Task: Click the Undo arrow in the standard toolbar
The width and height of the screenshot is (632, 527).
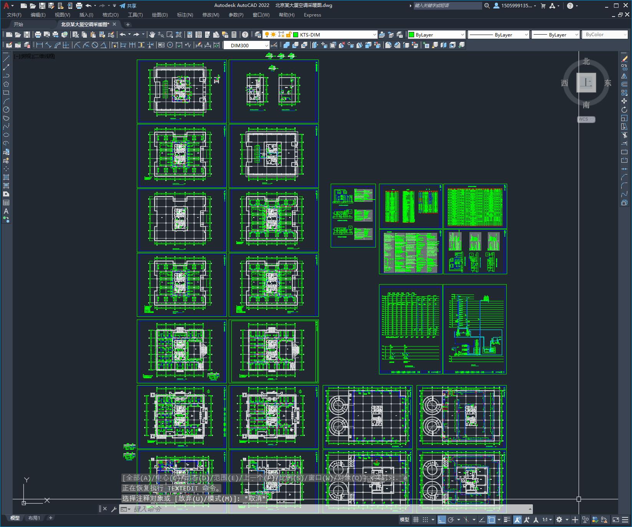Action: tap(123, 35)
